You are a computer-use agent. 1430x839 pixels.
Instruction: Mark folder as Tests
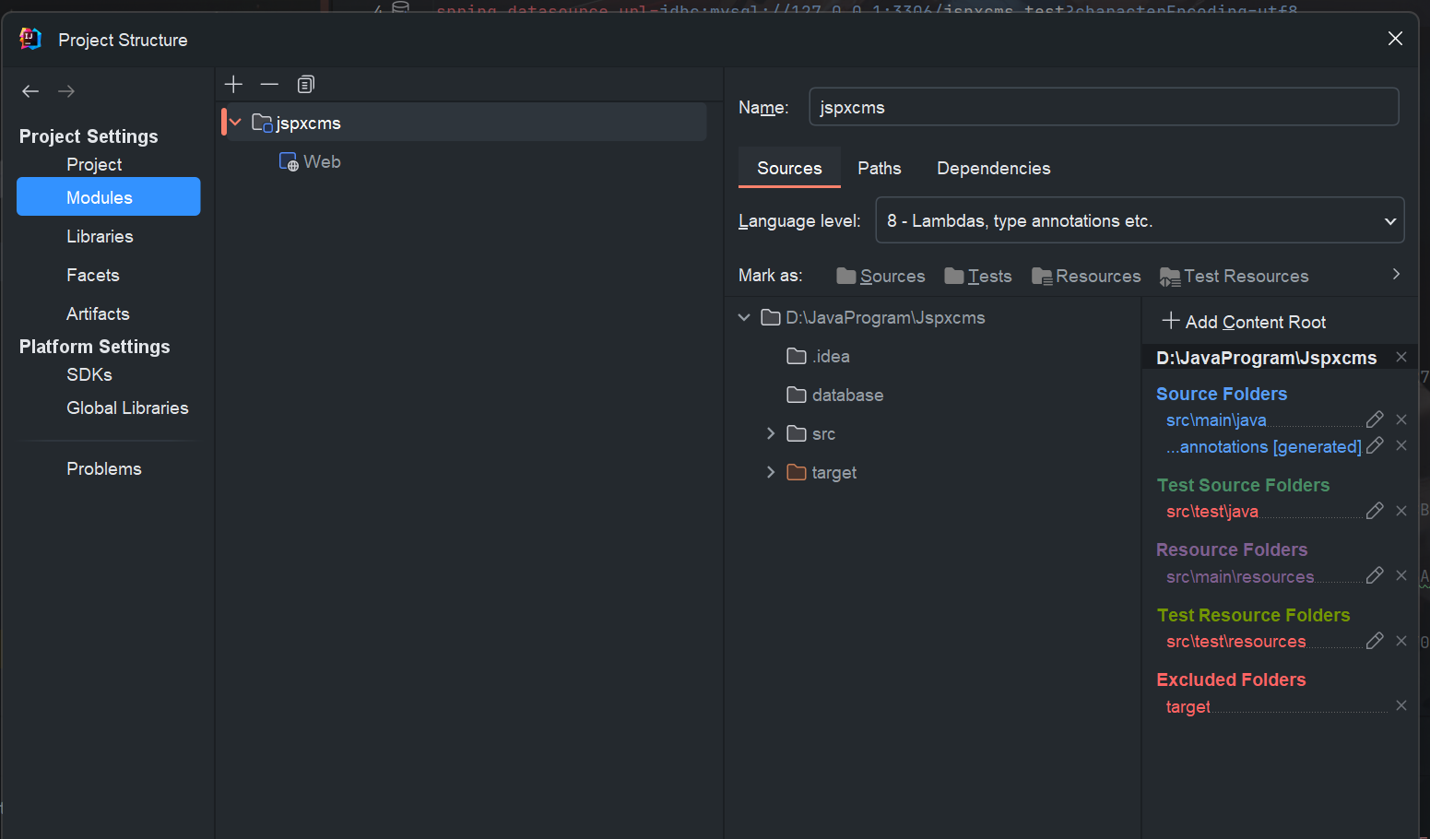978,277
